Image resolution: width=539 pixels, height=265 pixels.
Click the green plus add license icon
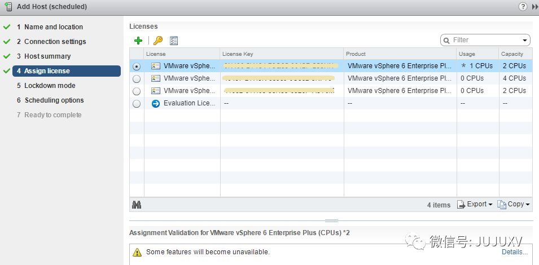[138, 41]
